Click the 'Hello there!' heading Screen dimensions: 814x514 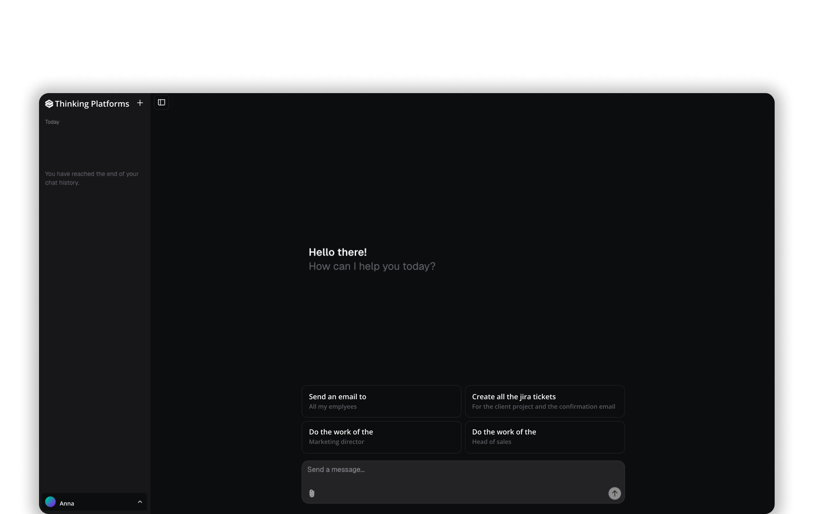[x=337, y=252]
